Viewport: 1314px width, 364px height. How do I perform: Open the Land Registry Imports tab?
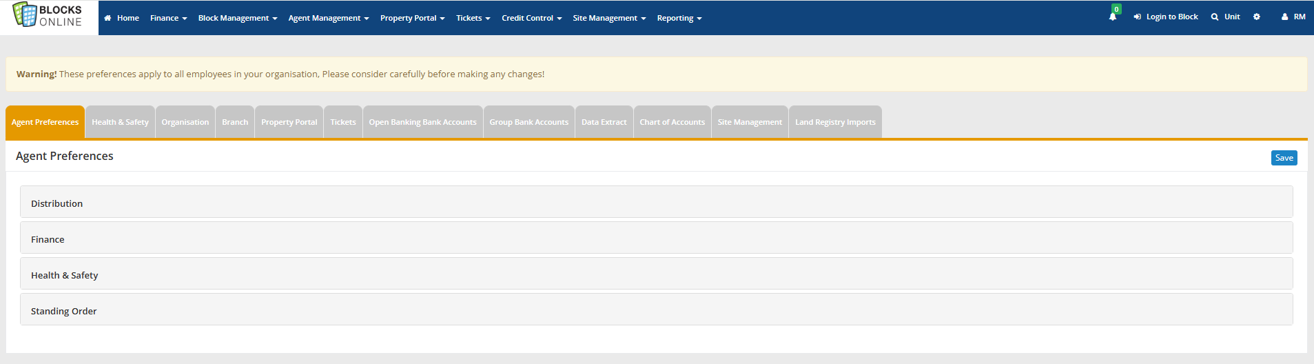click(834, 122)
